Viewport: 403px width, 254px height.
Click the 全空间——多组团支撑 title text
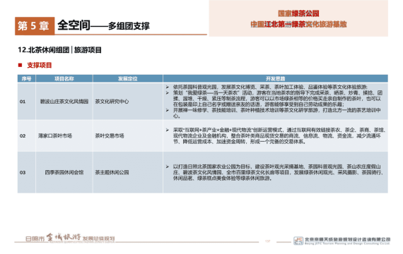pos(103,25)
